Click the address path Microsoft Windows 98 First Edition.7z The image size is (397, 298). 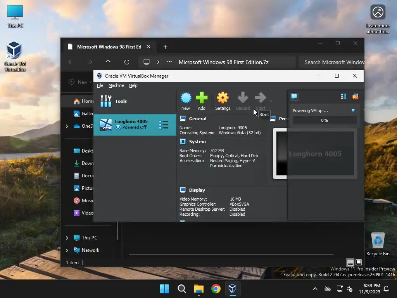coord(224,62)
